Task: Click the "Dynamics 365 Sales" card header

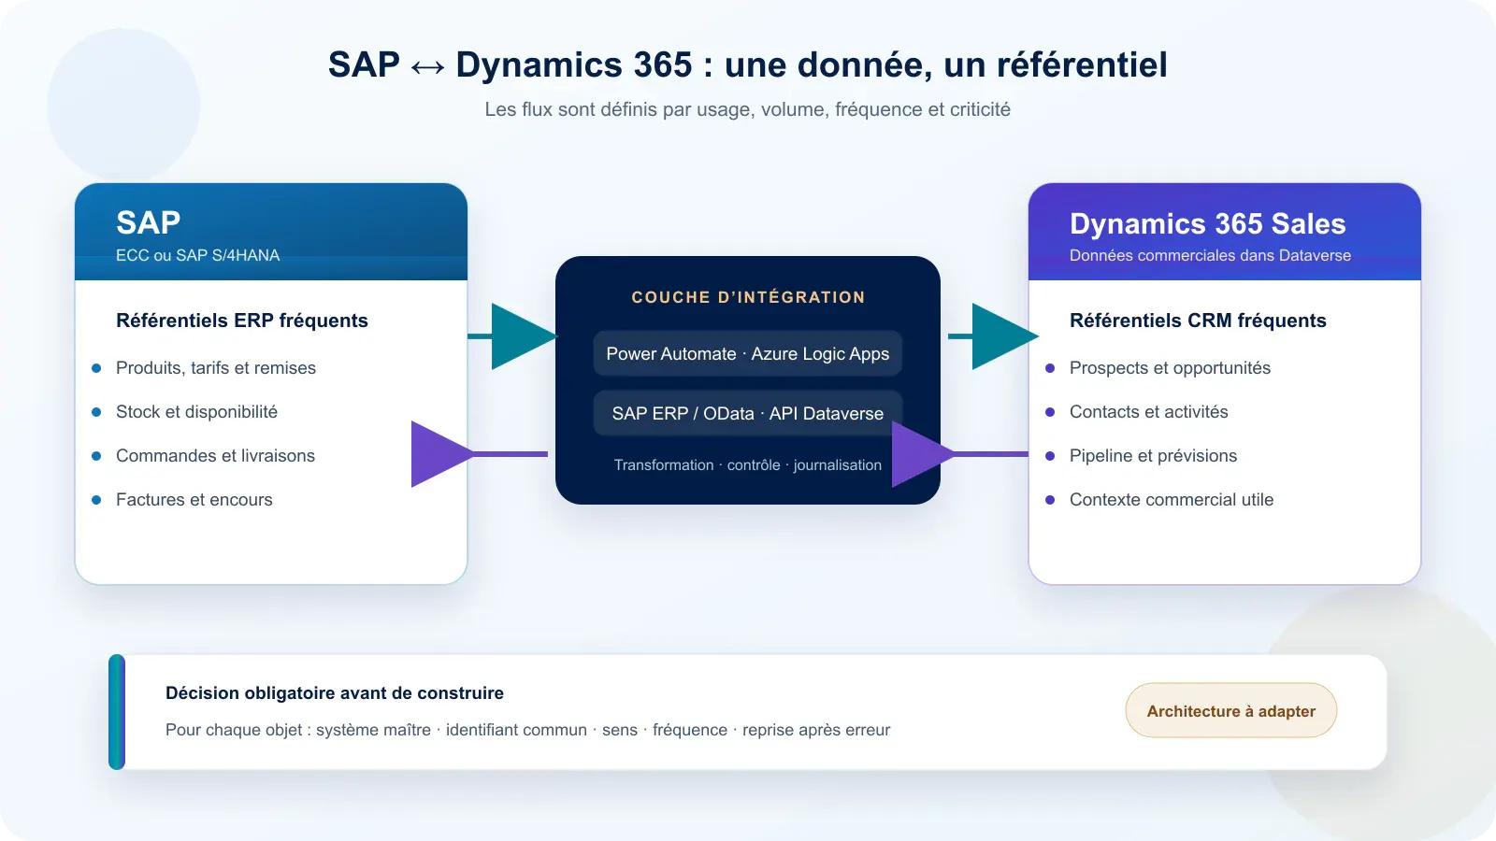Action: 1208,223
